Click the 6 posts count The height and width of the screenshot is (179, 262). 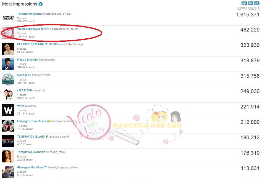(22, 156)
